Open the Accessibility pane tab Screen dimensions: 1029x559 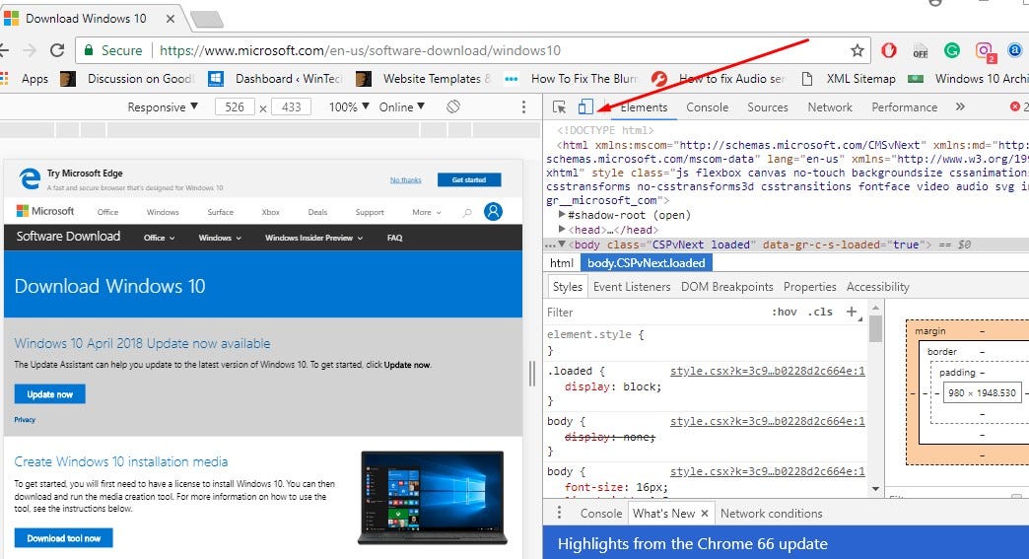pos(877,287)
